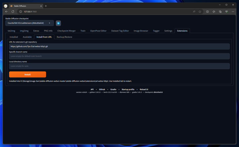Switch to the img2img tab

pos(24,31)
